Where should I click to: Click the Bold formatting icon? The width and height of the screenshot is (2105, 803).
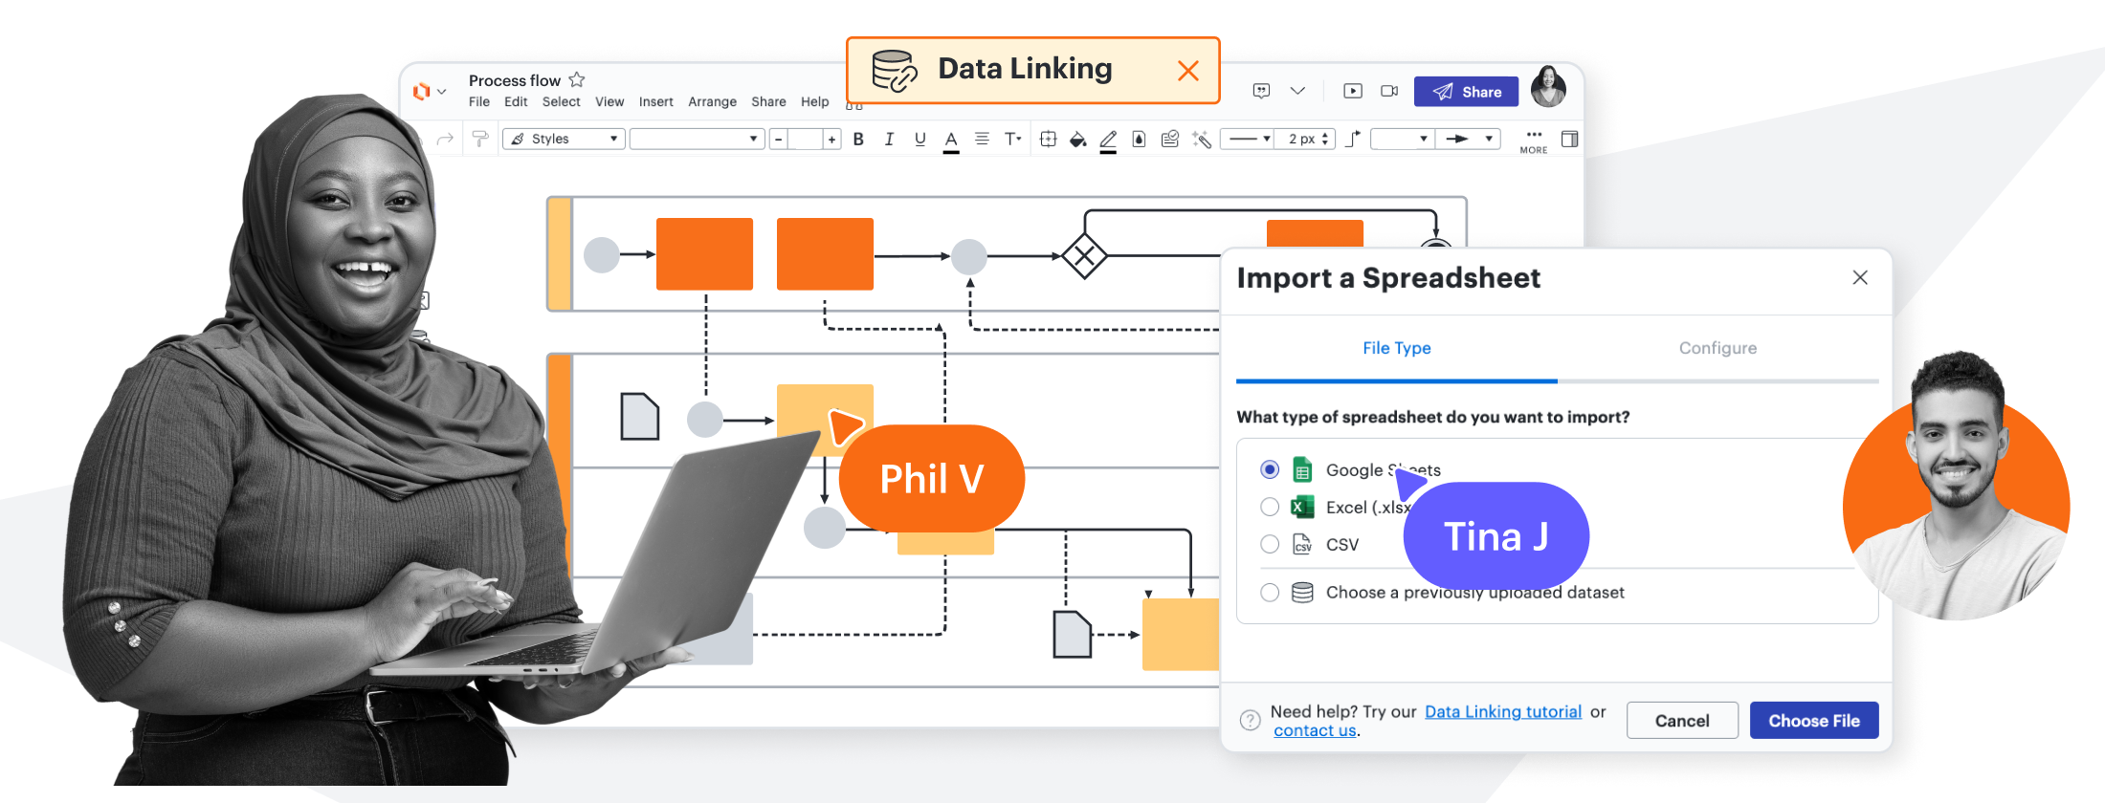(x=858, y=140)
